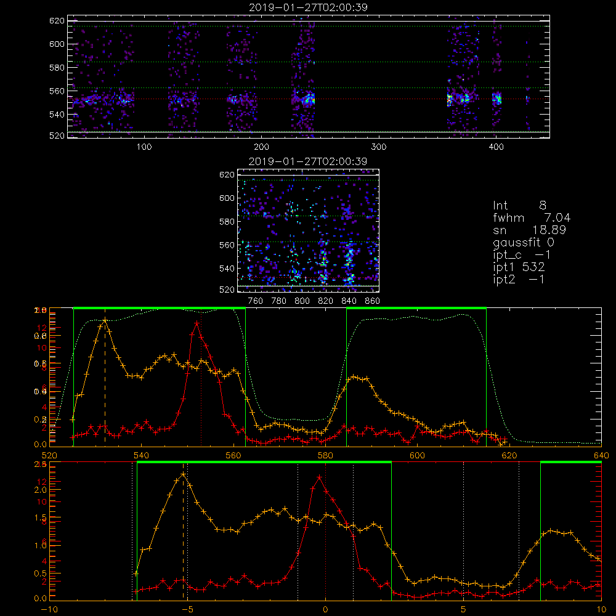This screenshot has width=616, height=616.
Task: Click the 'ipt2 -1' text line
Action: [519, 279]
